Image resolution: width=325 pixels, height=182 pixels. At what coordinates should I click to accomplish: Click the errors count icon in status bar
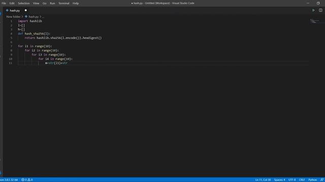click(x=23, y=180)
